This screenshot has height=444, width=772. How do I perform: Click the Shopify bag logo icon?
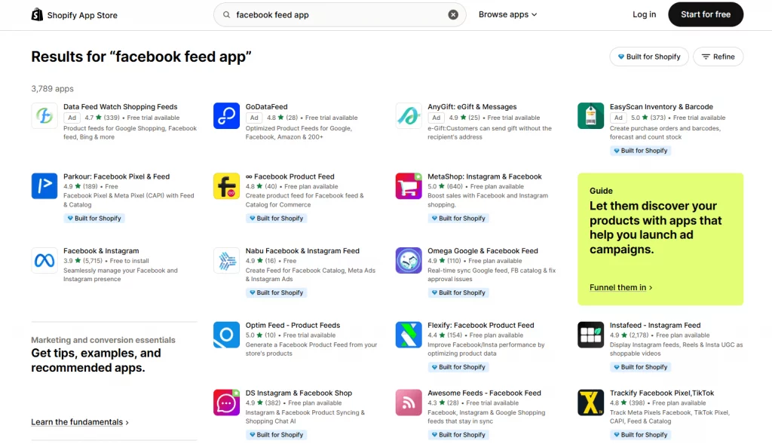(37, 15)
